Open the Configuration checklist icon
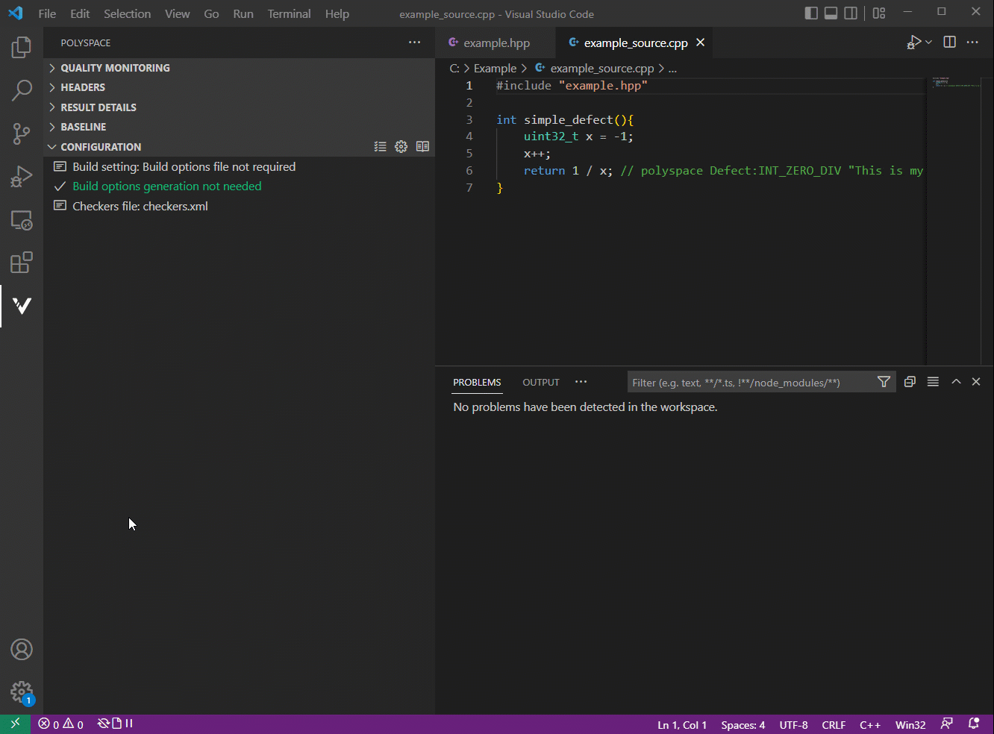 [380, 146]
